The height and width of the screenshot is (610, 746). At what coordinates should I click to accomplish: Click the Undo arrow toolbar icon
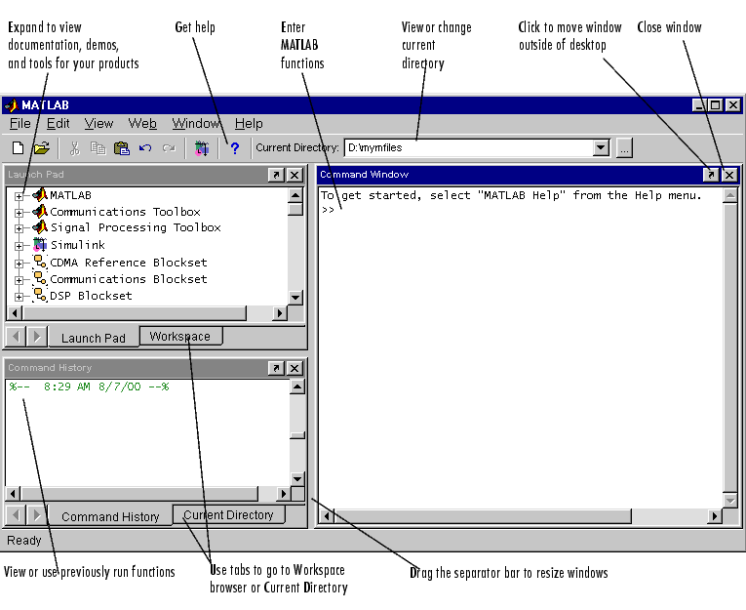coord(145,148)
